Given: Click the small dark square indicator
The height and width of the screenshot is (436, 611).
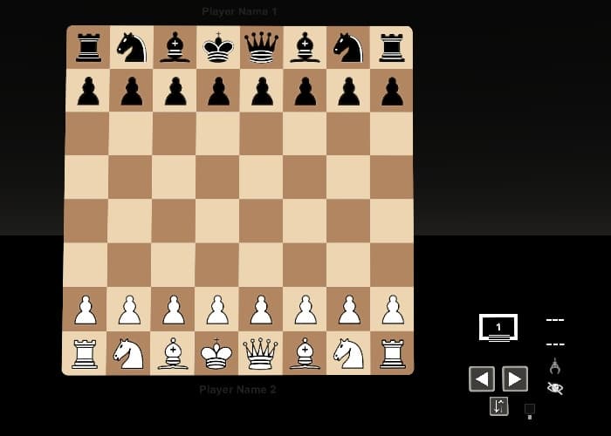Looking at the screenshot, I should [x=530, y=409].
